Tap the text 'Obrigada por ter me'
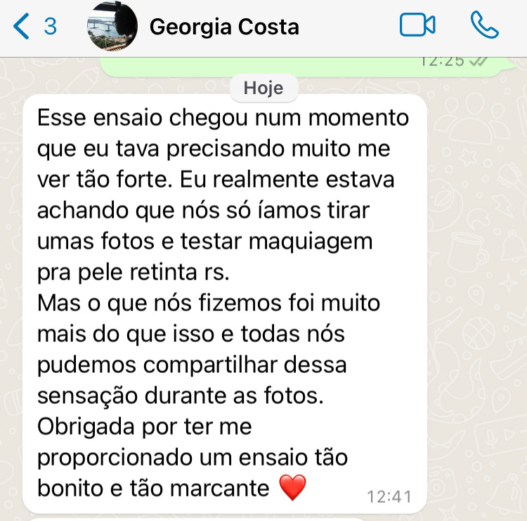 coord(145,427)
